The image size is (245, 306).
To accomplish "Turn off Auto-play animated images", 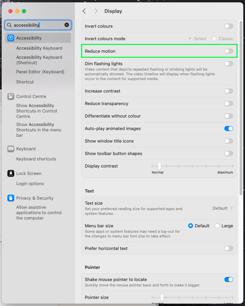I will tap(228, 128).
